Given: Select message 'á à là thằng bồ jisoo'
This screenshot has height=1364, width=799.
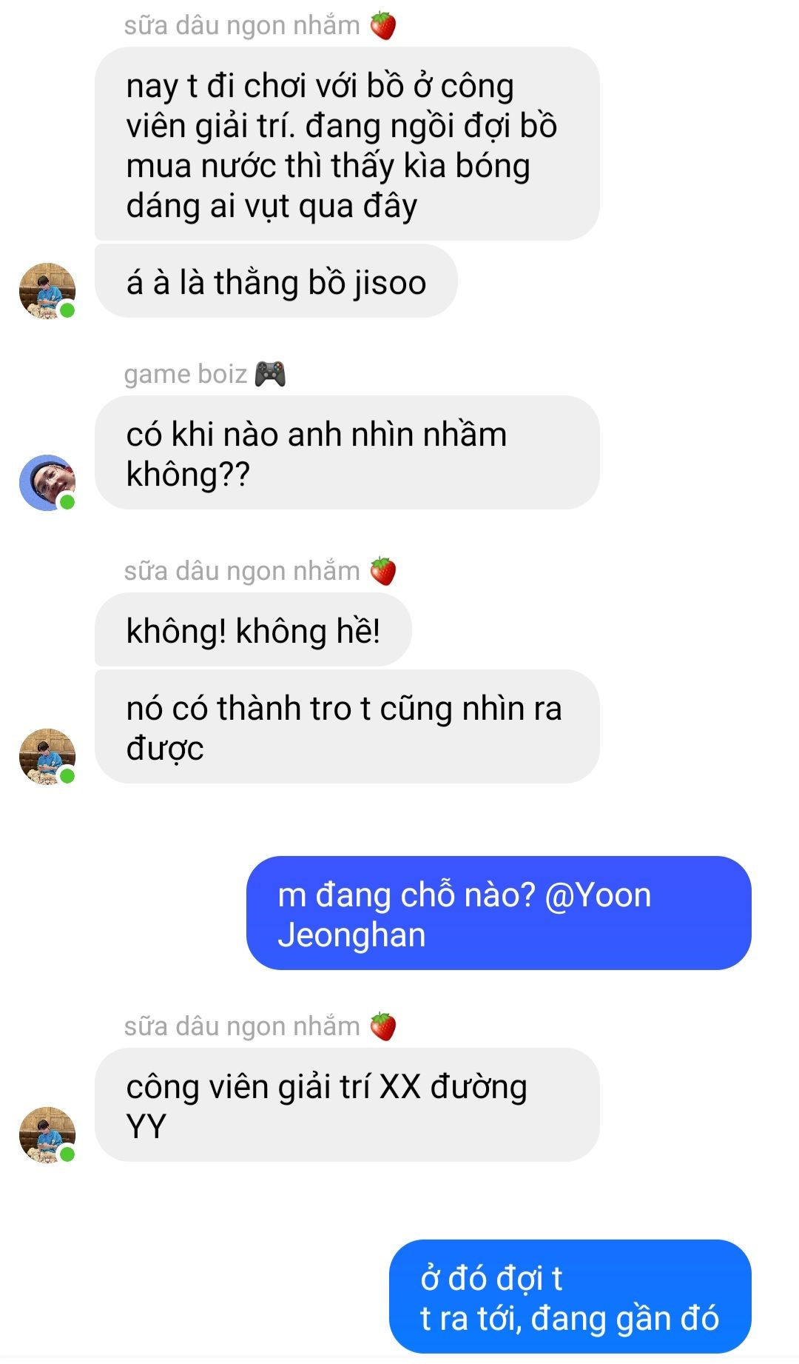Looking at the screenshot, I should [x=276, y=282].
